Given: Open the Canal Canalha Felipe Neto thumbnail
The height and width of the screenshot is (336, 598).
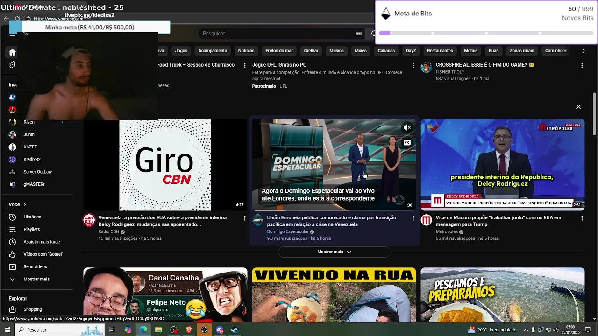Looking at the screenshot, I should click(x=165, y=295).
